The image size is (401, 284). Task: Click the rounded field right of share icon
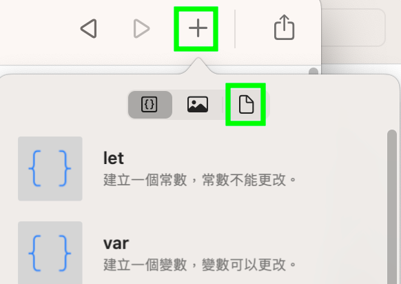click(x=353, y=28)
